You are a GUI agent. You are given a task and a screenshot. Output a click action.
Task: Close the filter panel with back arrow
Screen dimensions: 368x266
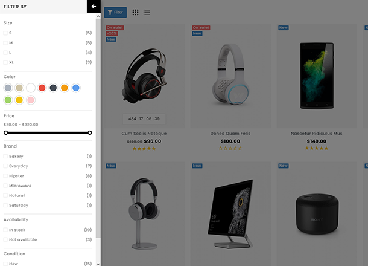(94, 7)
